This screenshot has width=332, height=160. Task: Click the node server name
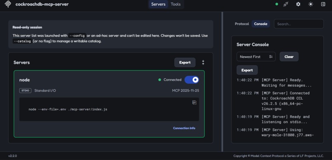click(25, 80)
